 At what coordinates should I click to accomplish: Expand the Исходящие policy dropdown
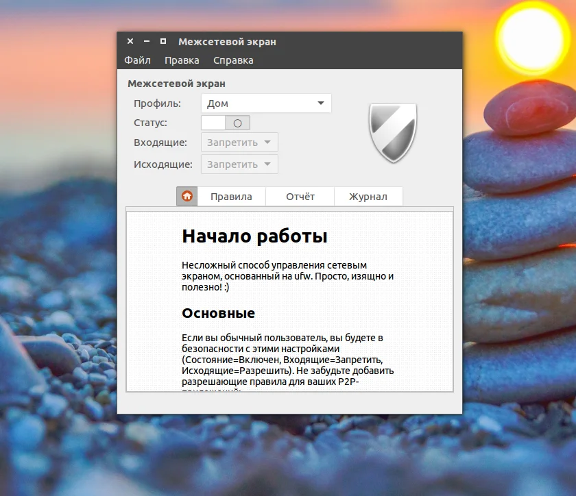pyautogui.click(x=239, y=164)
